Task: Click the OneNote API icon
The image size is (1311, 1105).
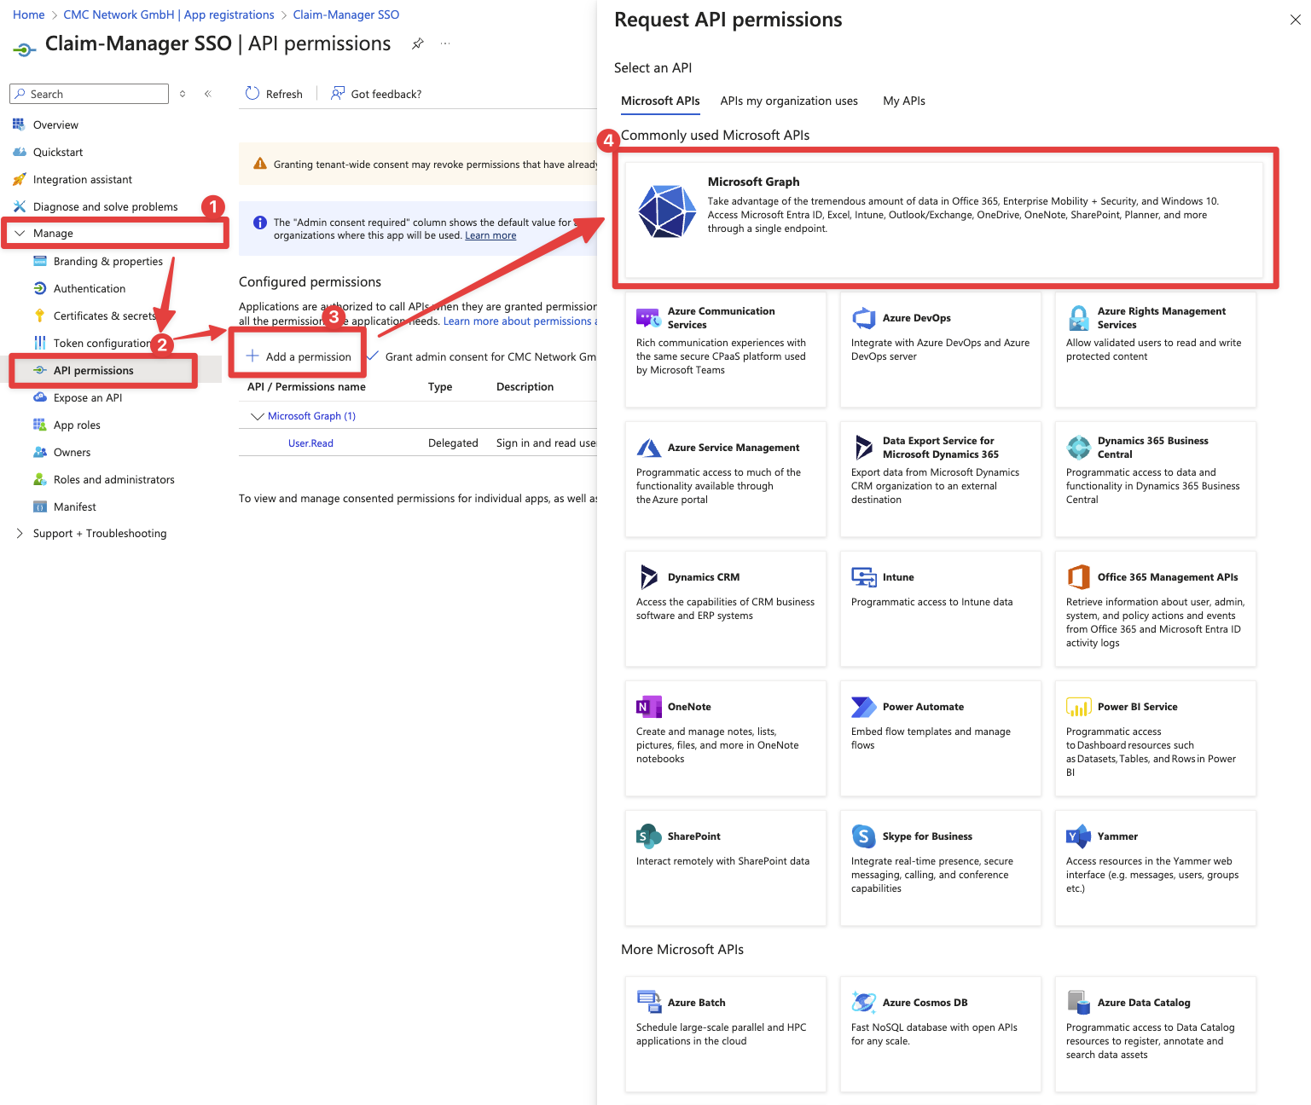Action: tap(648, 707)
